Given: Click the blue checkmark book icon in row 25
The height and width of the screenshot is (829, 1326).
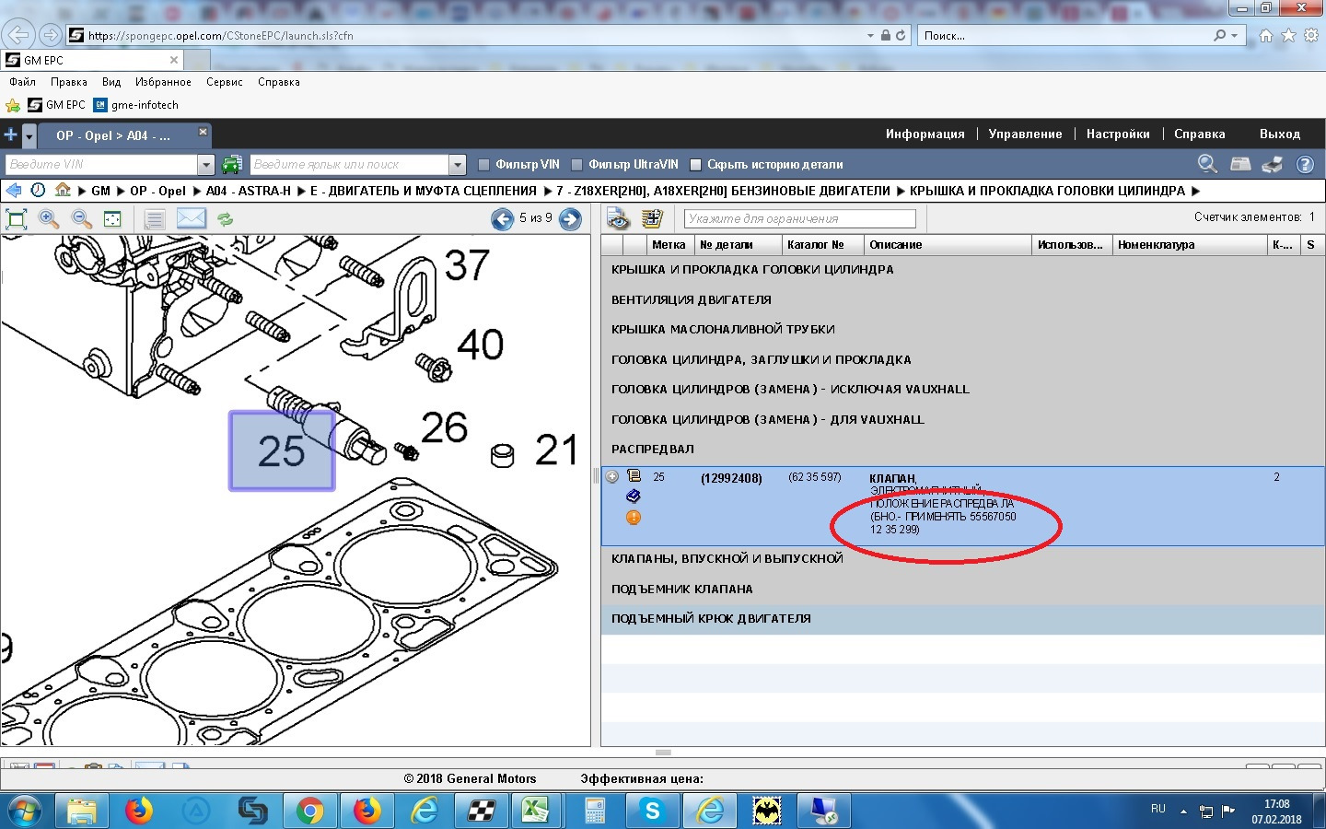Looking at the screenshot, I should (634, 496).
